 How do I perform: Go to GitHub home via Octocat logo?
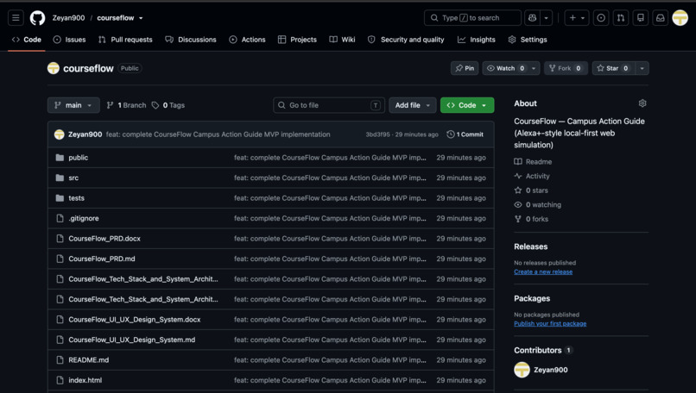(37, 18)
